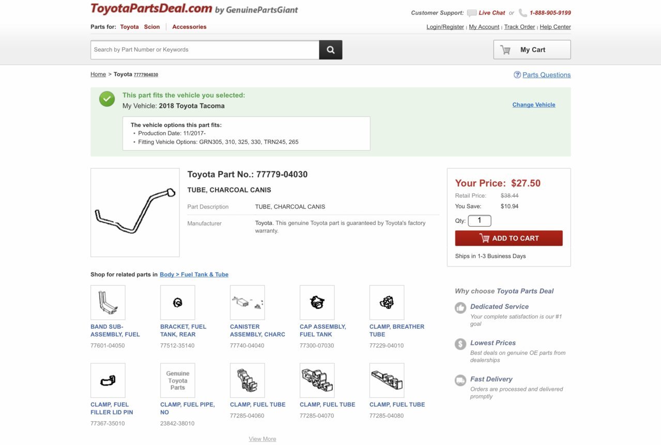The image size is (661, 445).
Task: Open the Band Sub-Assembly Fuel thumbnail
Action: 108,303
